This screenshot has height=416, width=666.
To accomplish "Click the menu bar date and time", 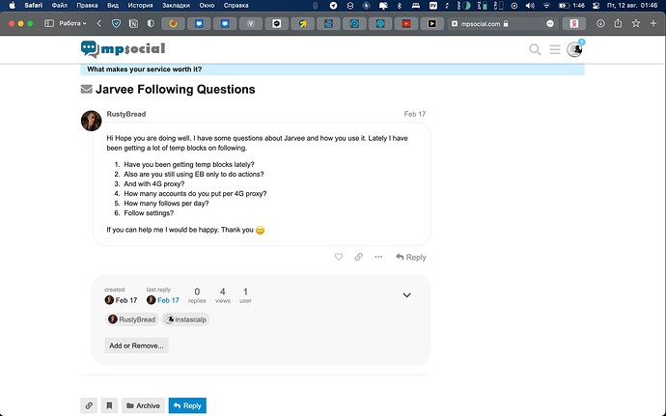I will tap(632, 6).
